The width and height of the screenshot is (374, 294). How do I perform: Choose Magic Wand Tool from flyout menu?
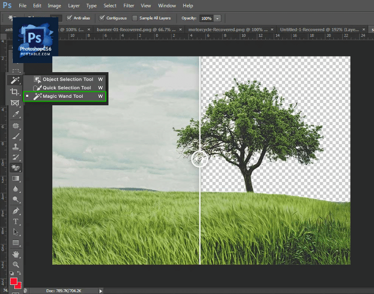(65, 96)
